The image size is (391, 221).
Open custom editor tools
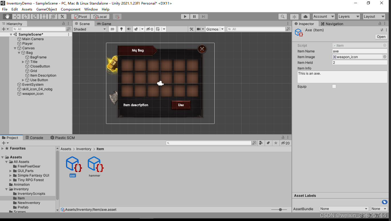click(62, 17)
